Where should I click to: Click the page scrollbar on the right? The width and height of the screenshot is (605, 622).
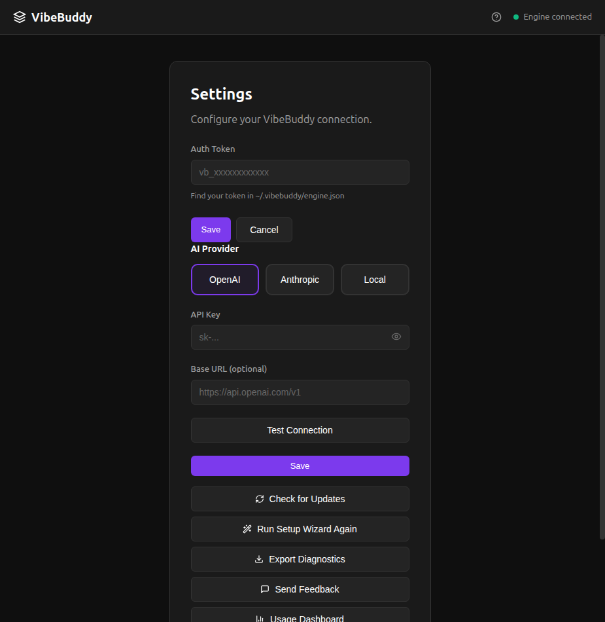[x=600, y=288]
